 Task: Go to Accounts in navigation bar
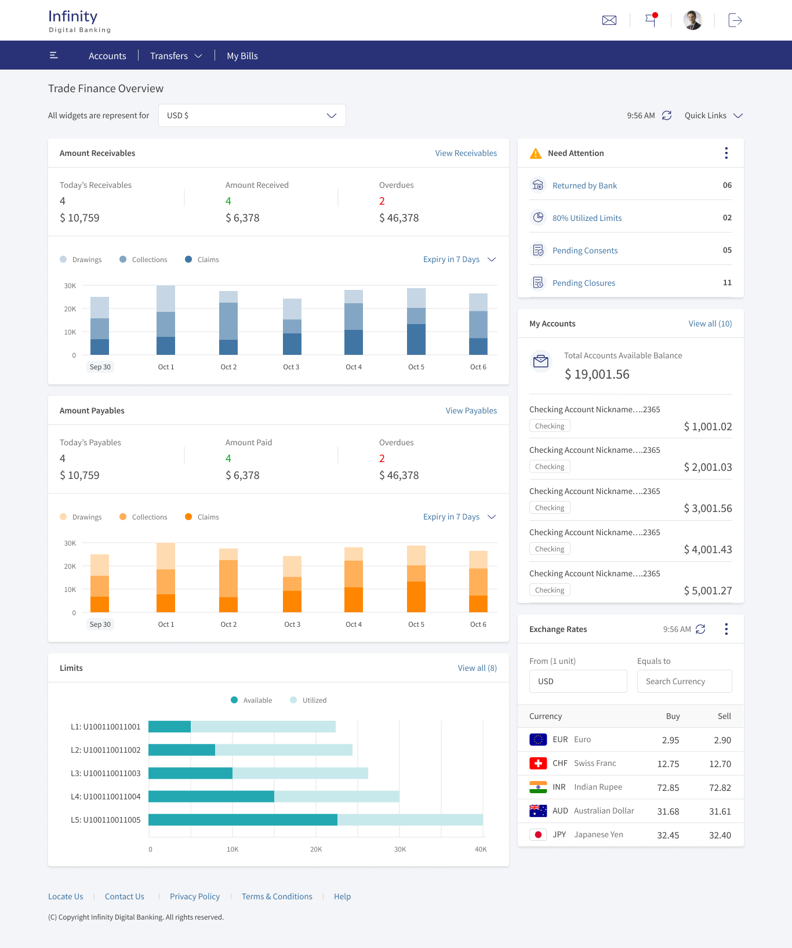point(107,56)
